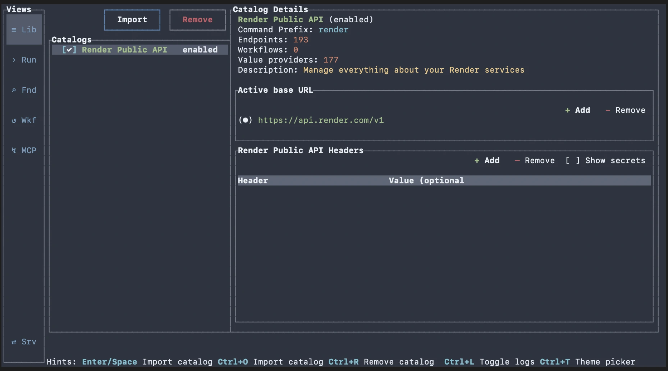Open the Catalogs panel
Image resolution: width=668 pixels, height=371 pixels.
(71, 40)
